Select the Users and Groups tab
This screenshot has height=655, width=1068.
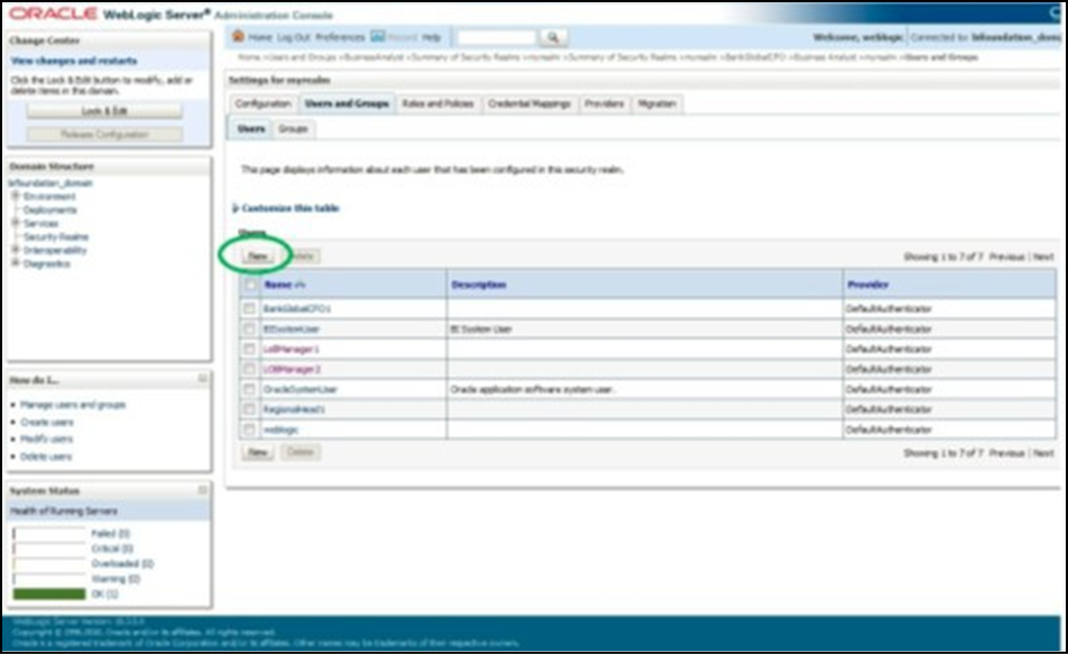(346, 104)
